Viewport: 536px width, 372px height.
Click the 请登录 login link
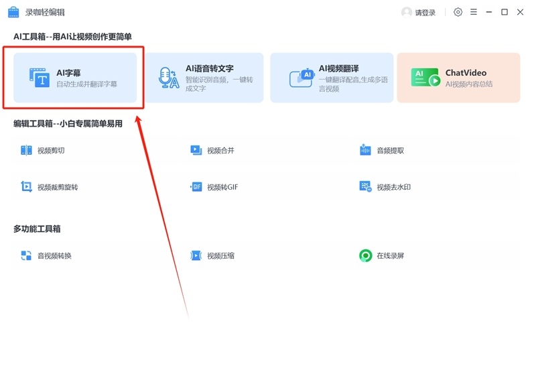pos(425,13)
